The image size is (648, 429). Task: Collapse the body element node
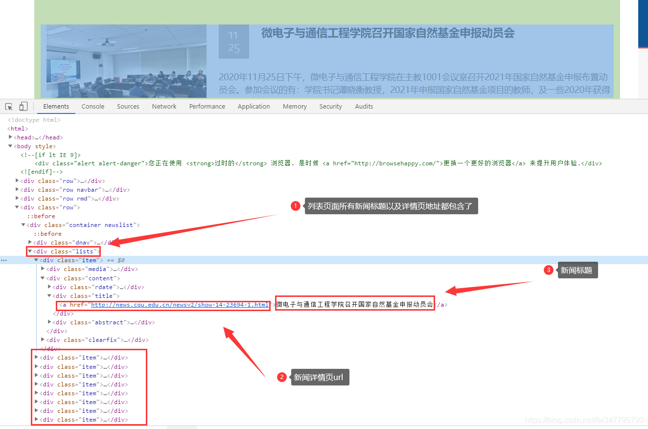coord(10,146)
